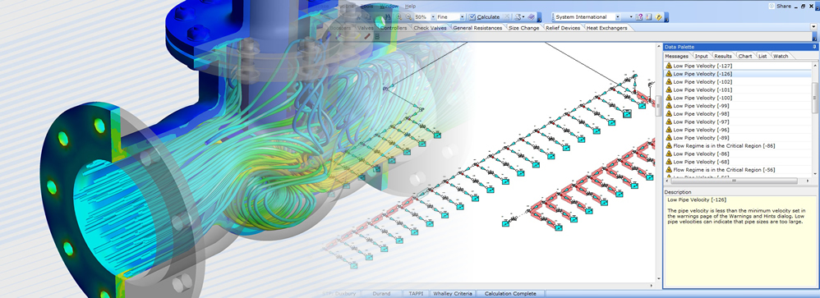Image resolution: width=820 pixels, height=298 pixels.
Task: Click the messages list horizontal scrollbar
Action: coord(735,181)
